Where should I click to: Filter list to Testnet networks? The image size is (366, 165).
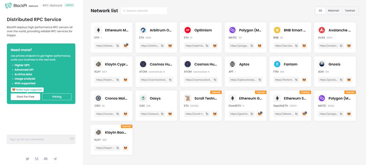[x=350, y=11]
